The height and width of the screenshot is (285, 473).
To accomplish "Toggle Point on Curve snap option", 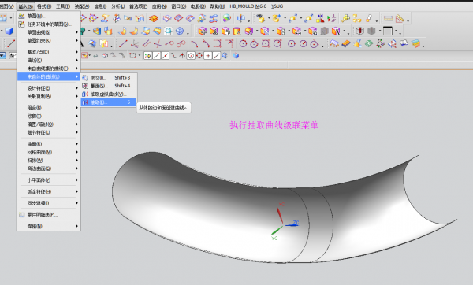I will [217, 56].
